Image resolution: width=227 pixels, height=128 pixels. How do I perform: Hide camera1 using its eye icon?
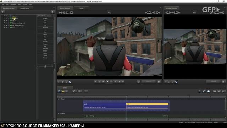coord(4,16)
